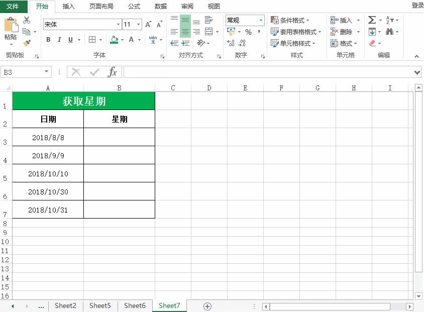424x312 pixels.
Task: Open the 常规 number format dropdown
Action: coord(261,21)
